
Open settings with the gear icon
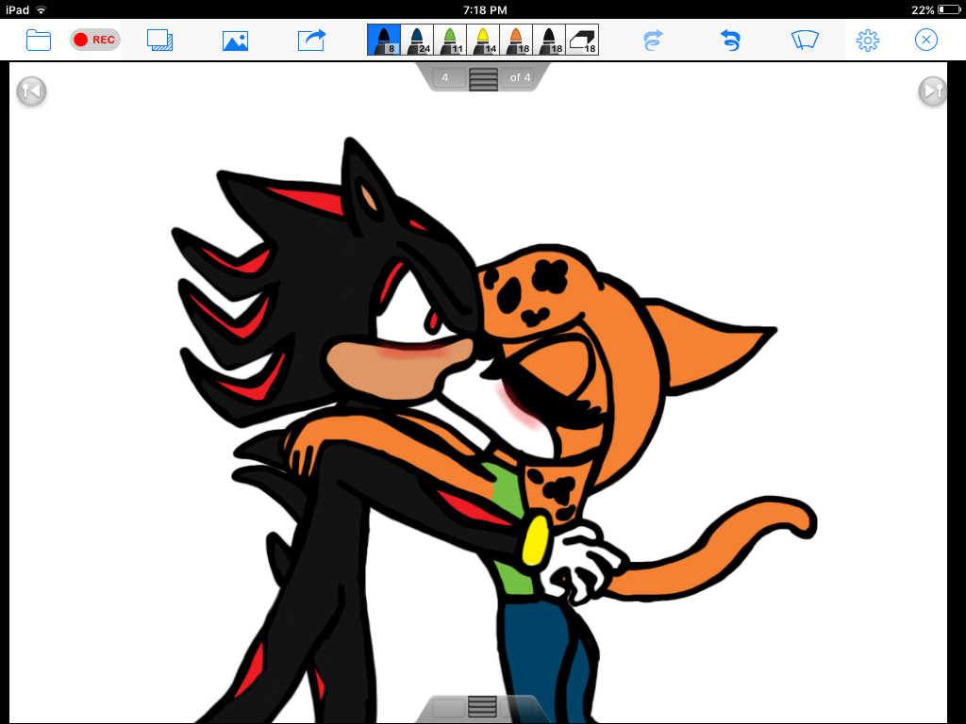tap(868, 41)
